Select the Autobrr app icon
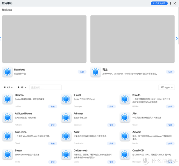The width and height of the screenshot is (179, 166). coord(125,136)
